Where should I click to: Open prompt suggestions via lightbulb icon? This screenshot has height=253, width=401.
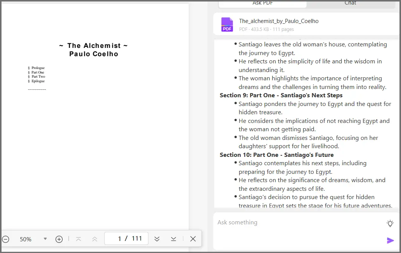coord(390,223)
